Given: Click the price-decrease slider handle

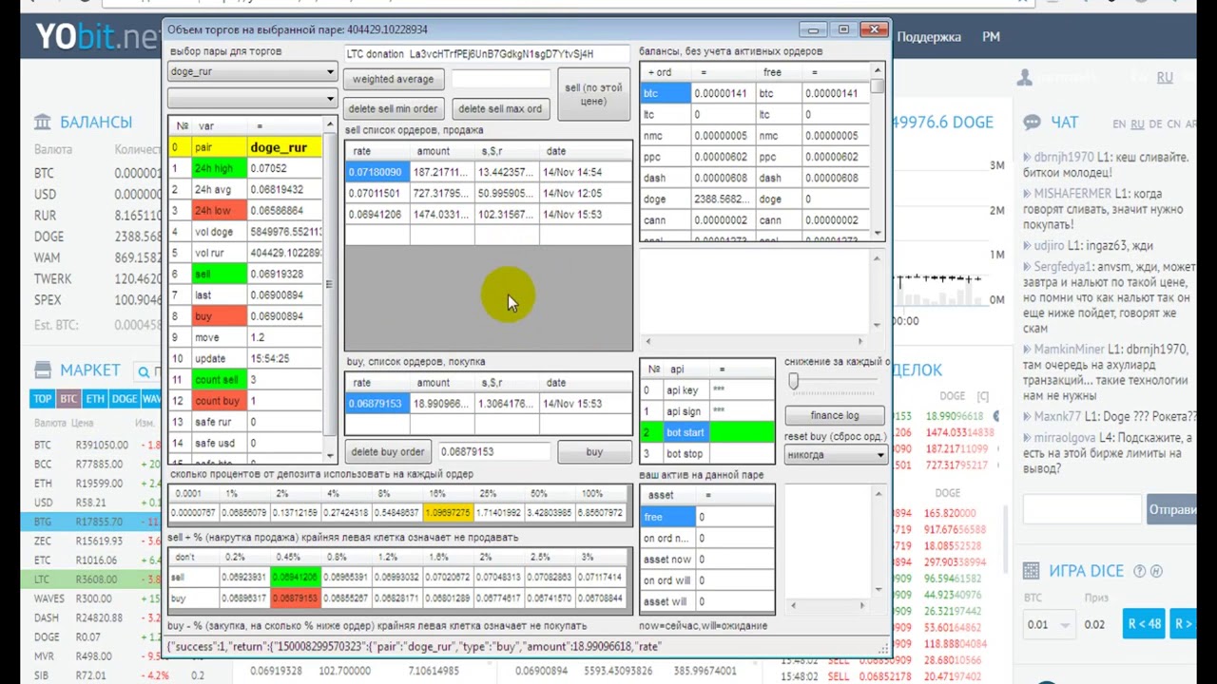Looking at the screenshot, I should point(793,381).
